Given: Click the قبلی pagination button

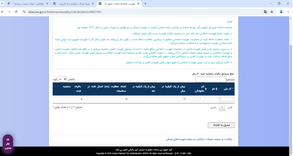Looking at the screenshot, I should 230,107.
